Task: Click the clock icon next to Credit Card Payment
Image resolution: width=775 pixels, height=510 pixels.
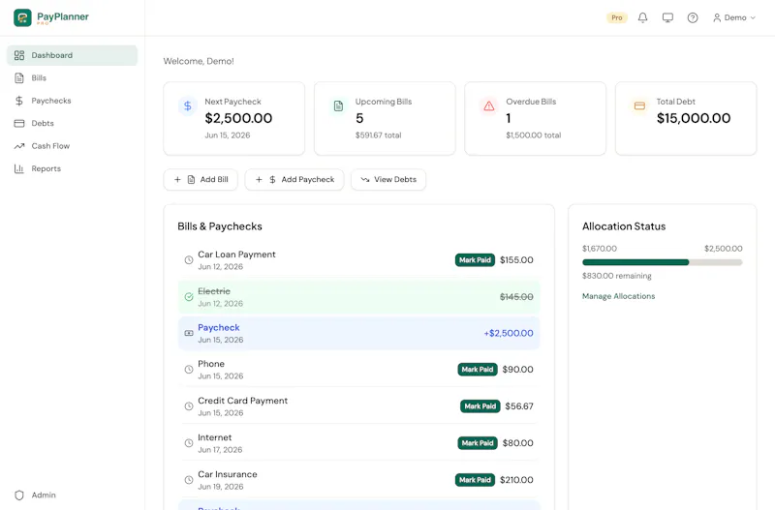Action: click(189, 406)
